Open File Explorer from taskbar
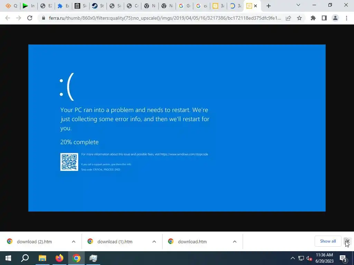354x265 pixels. click(x=42, y=258)
